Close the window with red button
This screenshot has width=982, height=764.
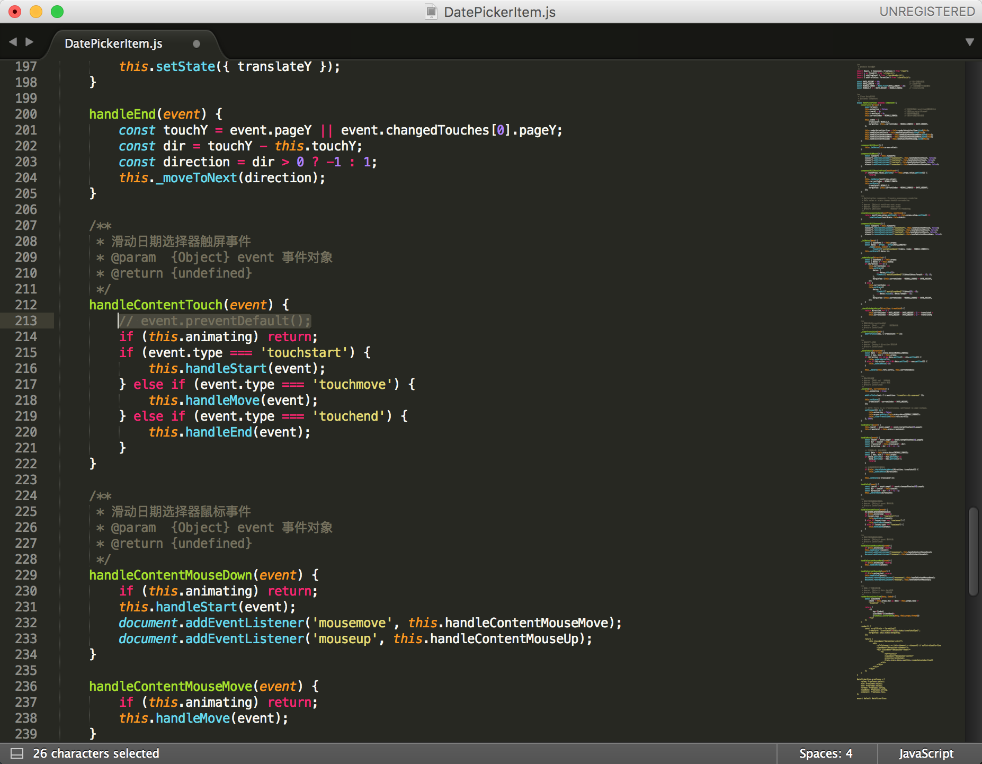(15, 12)
